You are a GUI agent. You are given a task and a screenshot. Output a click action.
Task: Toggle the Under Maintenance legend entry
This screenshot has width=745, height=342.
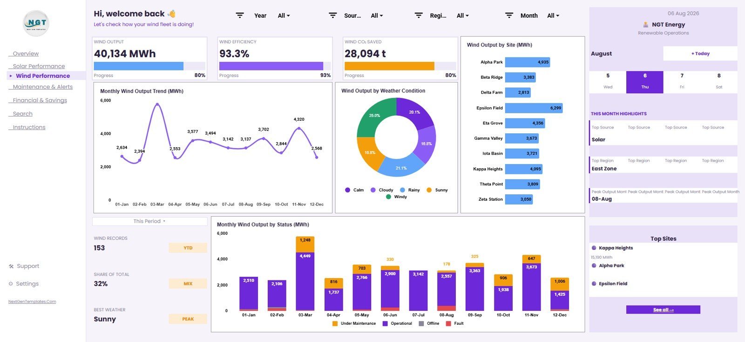tap(354, 323)
